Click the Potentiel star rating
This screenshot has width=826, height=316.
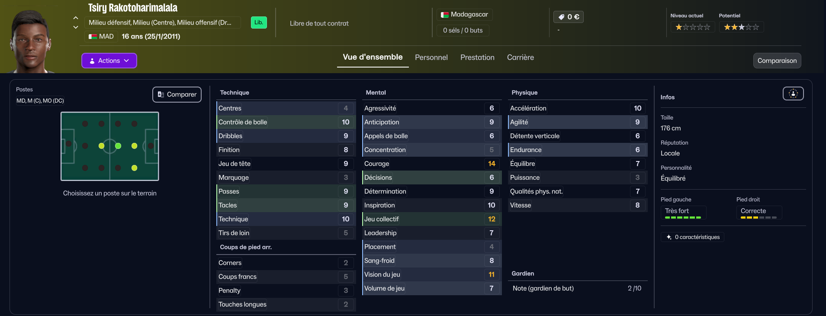[x=741, y=27]
